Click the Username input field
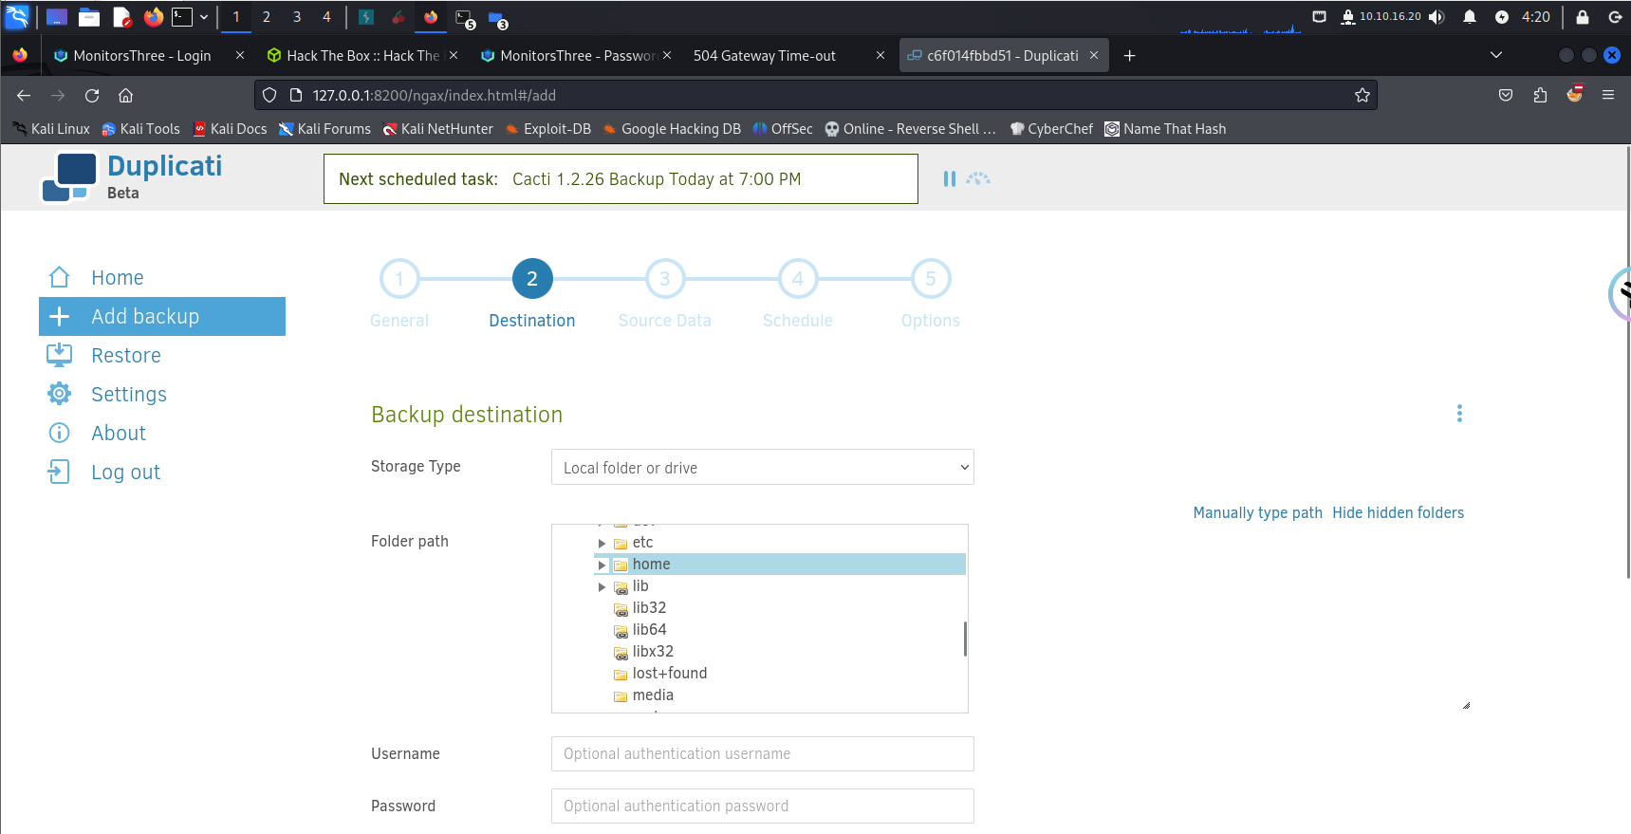Image resolution: width=1631 pixels, height=834 pixels. (x=762, y=754)
